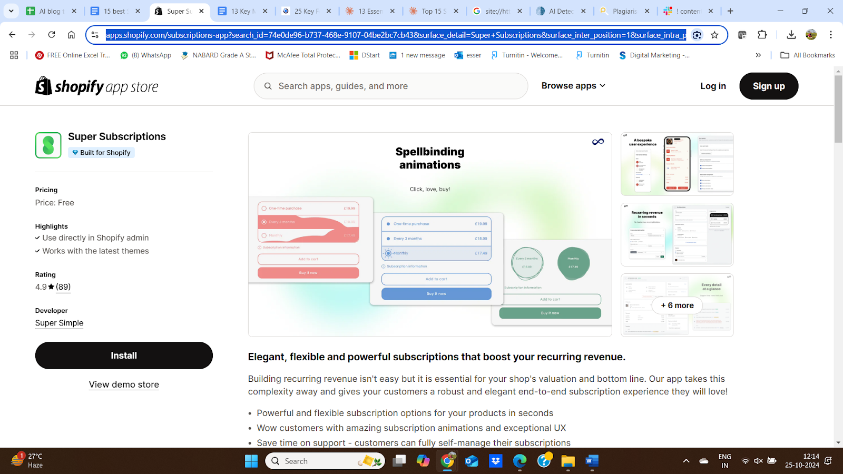The image size is (843, 474).
Task: Open Outlook from taskbar
Action: tap(472, 461)
